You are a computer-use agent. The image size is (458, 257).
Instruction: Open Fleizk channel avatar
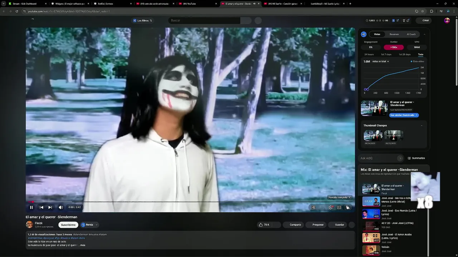(29, 225)
